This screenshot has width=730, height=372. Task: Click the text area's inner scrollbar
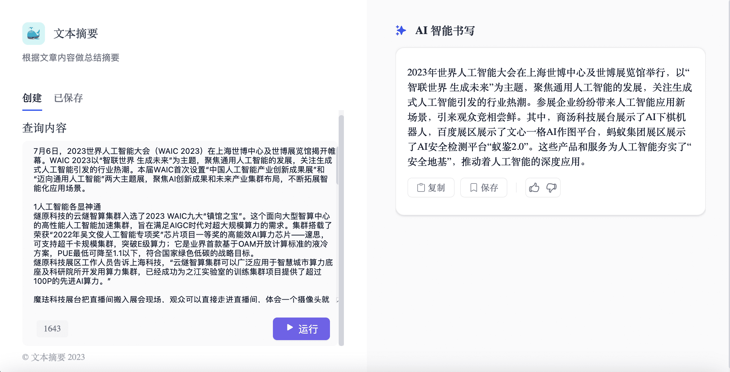tap(337, 166)
